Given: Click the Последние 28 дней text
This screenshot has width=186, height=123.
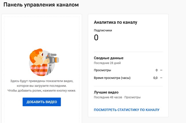Looking at the screenshot, I should point(107,63).
